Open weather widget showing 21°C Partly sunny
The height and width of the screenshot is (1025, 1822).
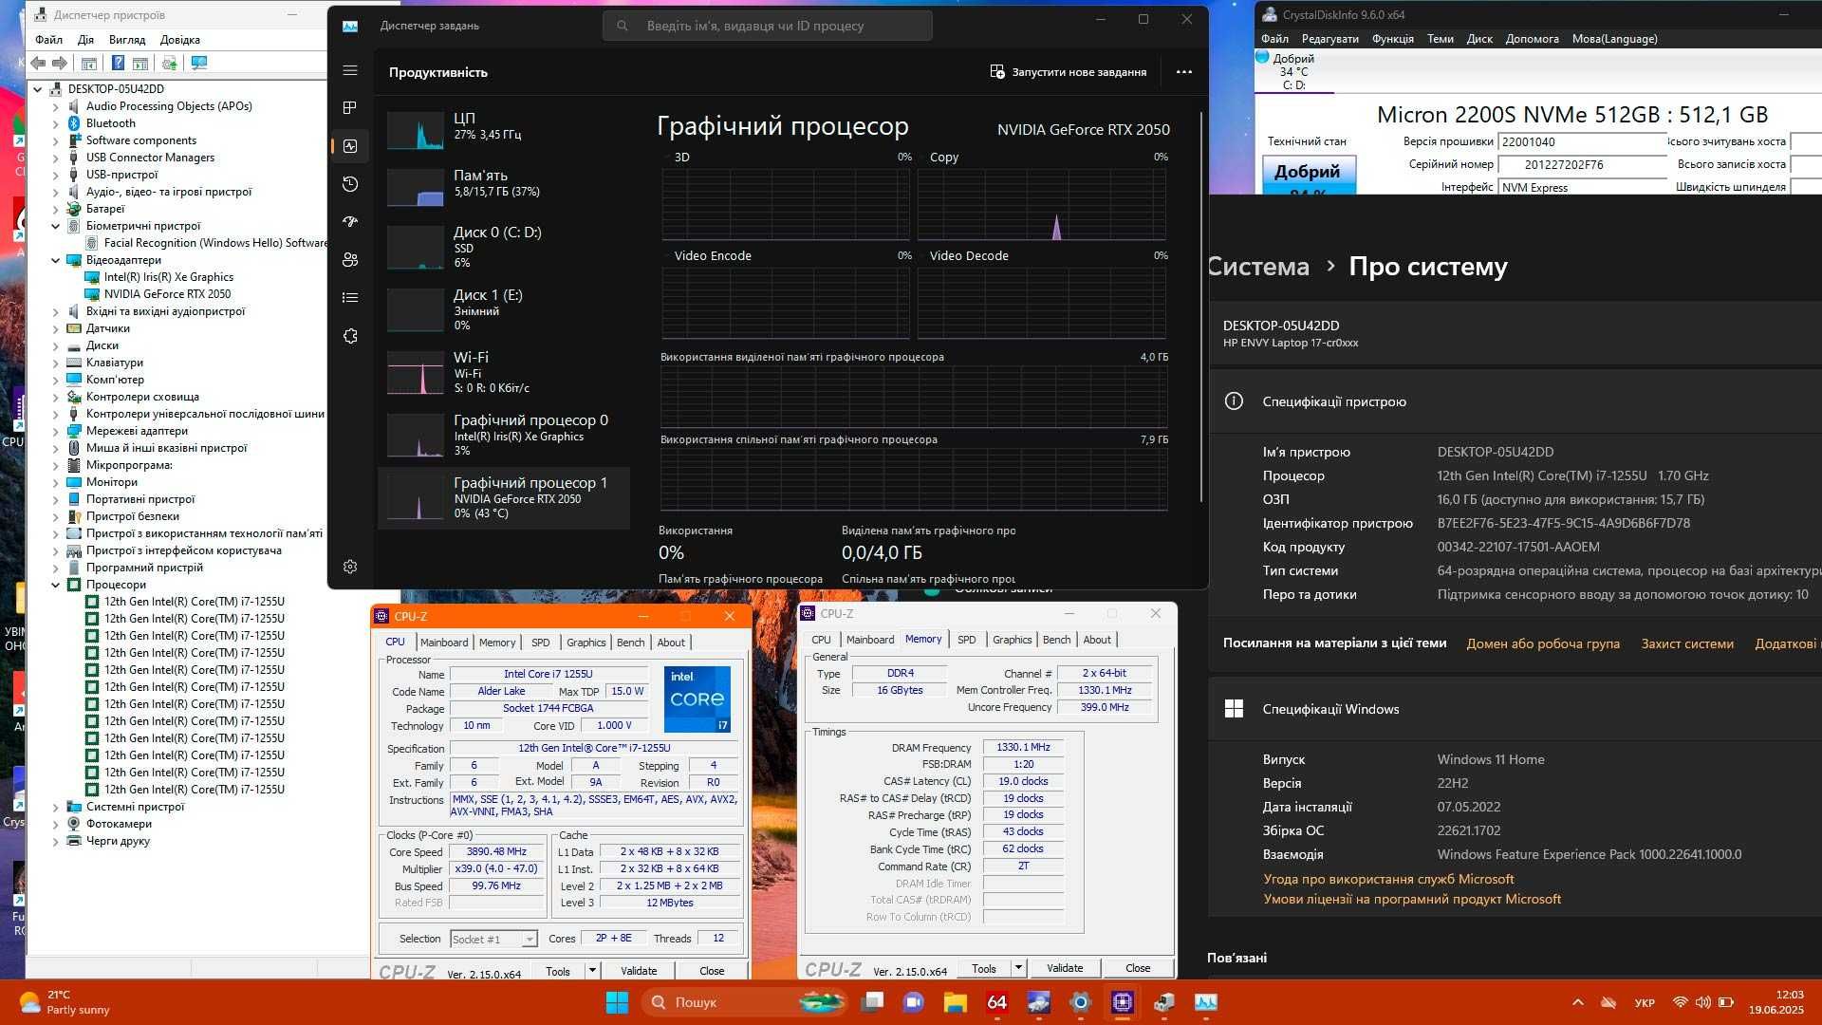click(65, 1002)
